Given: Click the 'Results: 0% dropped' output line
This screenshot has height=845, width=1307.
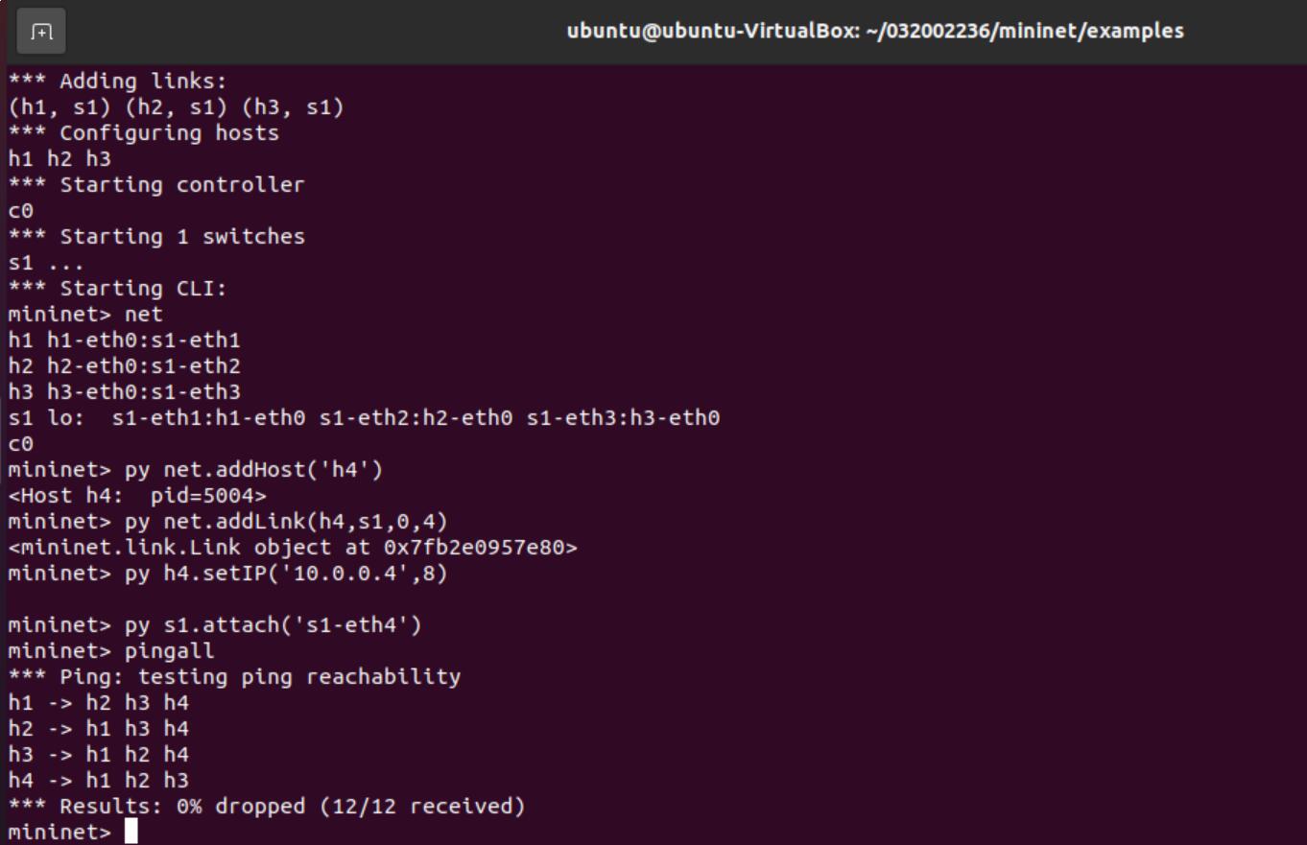Looking at the screenshot, I should point(267,806).
